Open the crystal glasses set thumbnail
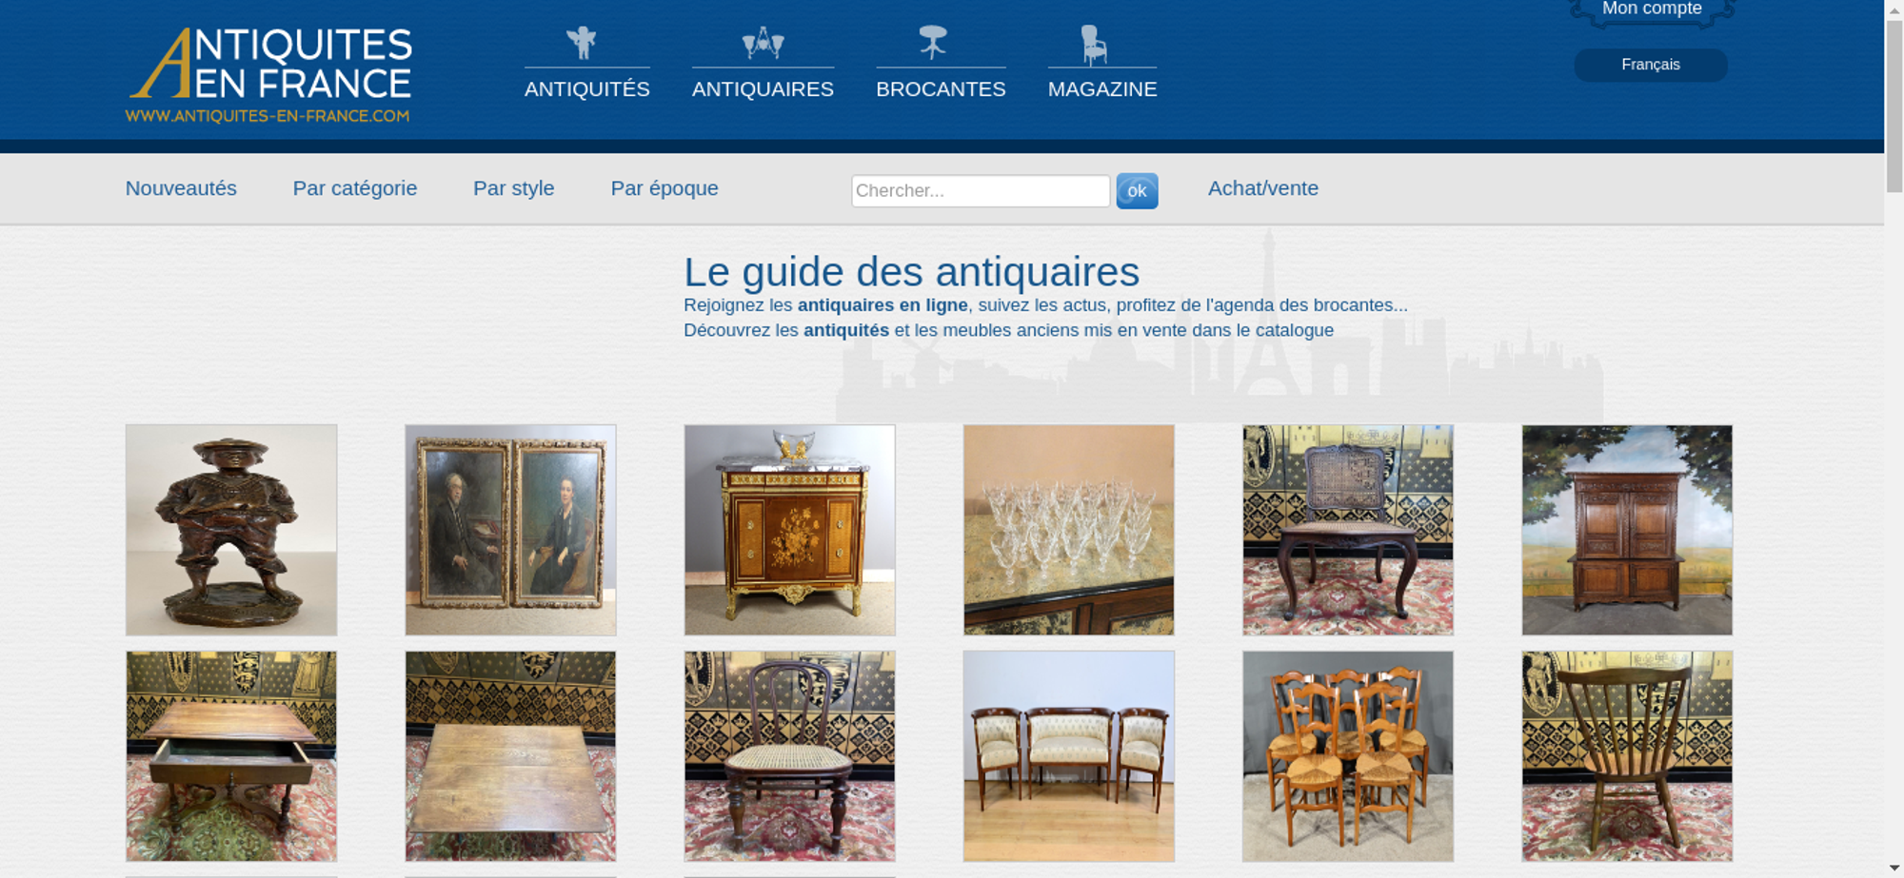 click(1068, 530)
